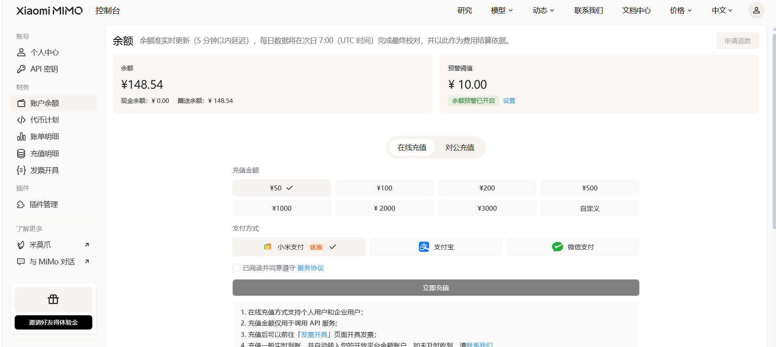Click the 与 MiMo 对话 chat icon
The height and width of the screenshot is (347, 776).
tap(21, 262)
